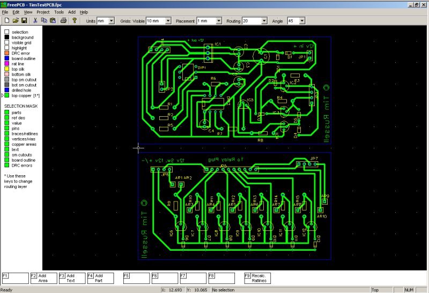
Task: Click the bottom silk pink swatch
Action: coord(7,74)
